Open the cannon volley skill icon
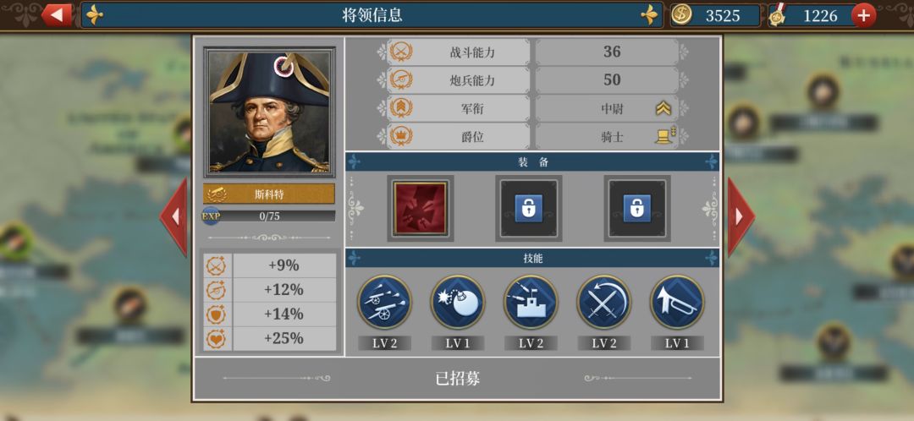 384,302
